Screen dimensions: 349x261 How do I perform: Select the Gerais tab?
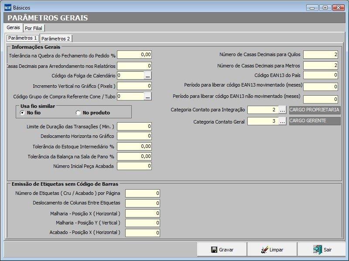13,27
